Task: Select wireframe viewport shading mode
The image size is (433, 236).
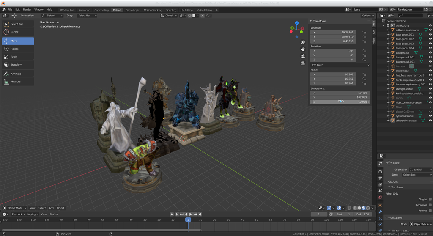Action: (x=355, y=208)
